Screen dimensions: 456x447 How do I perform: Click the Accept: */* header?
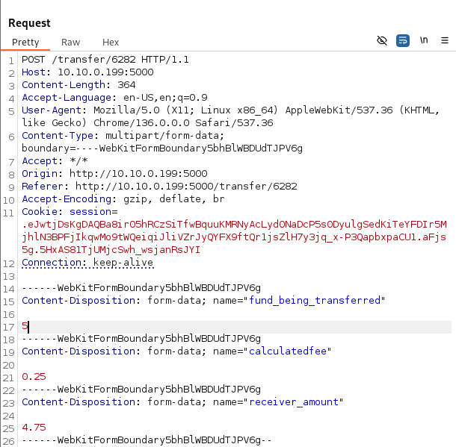[x=55, y=160]
